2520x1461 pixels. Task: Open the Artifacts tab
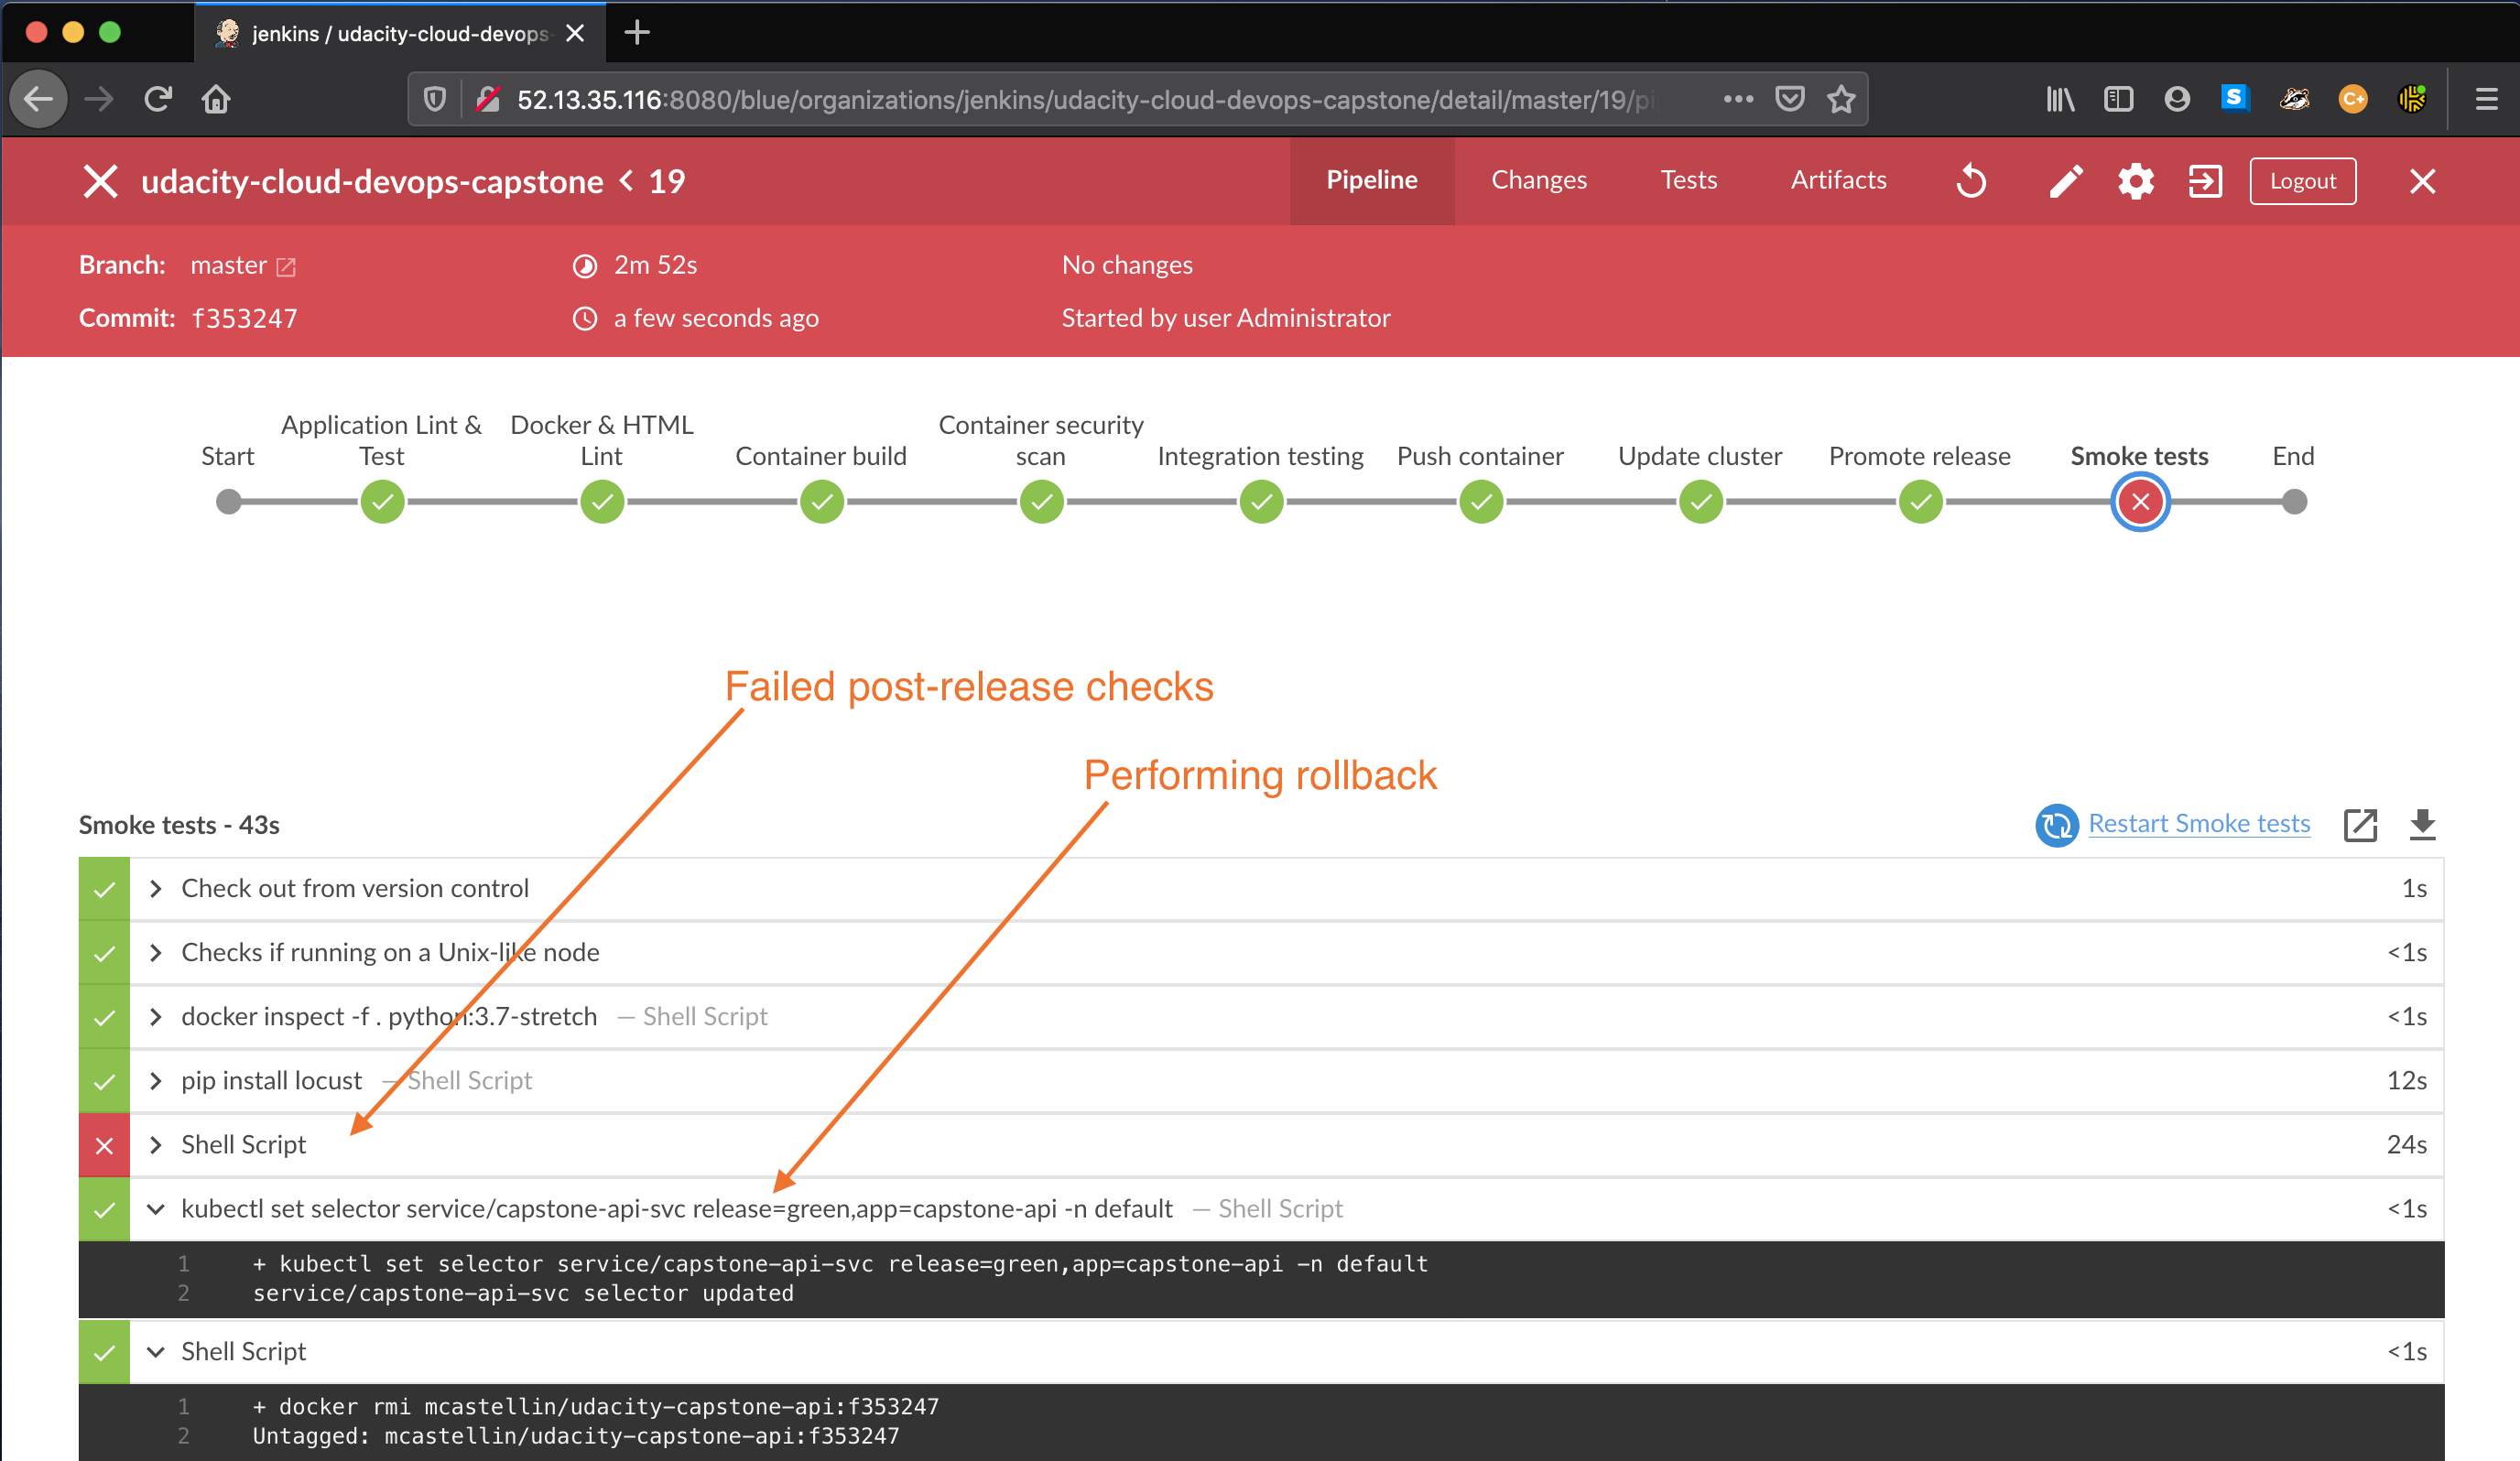pyautogui.click(x=1838, y=180)
